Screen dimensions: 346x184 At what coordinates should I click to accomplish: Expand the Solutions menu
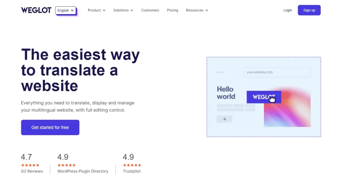(x=123, y=10)
